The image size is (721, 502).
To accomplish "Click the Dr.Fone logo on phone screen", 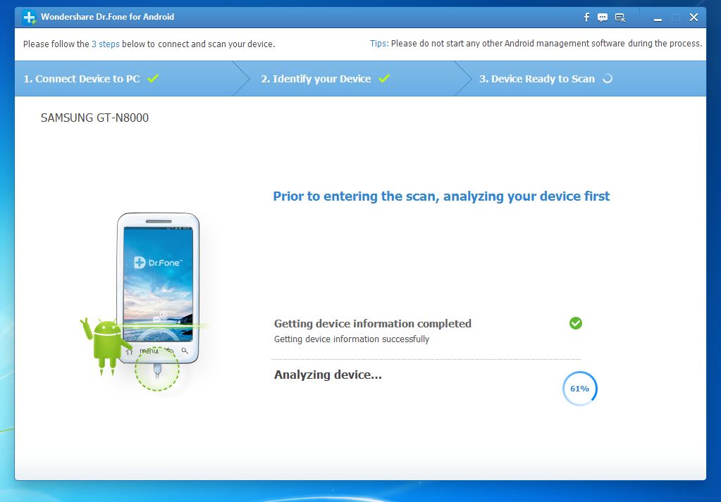I will (x=158, y=263).
